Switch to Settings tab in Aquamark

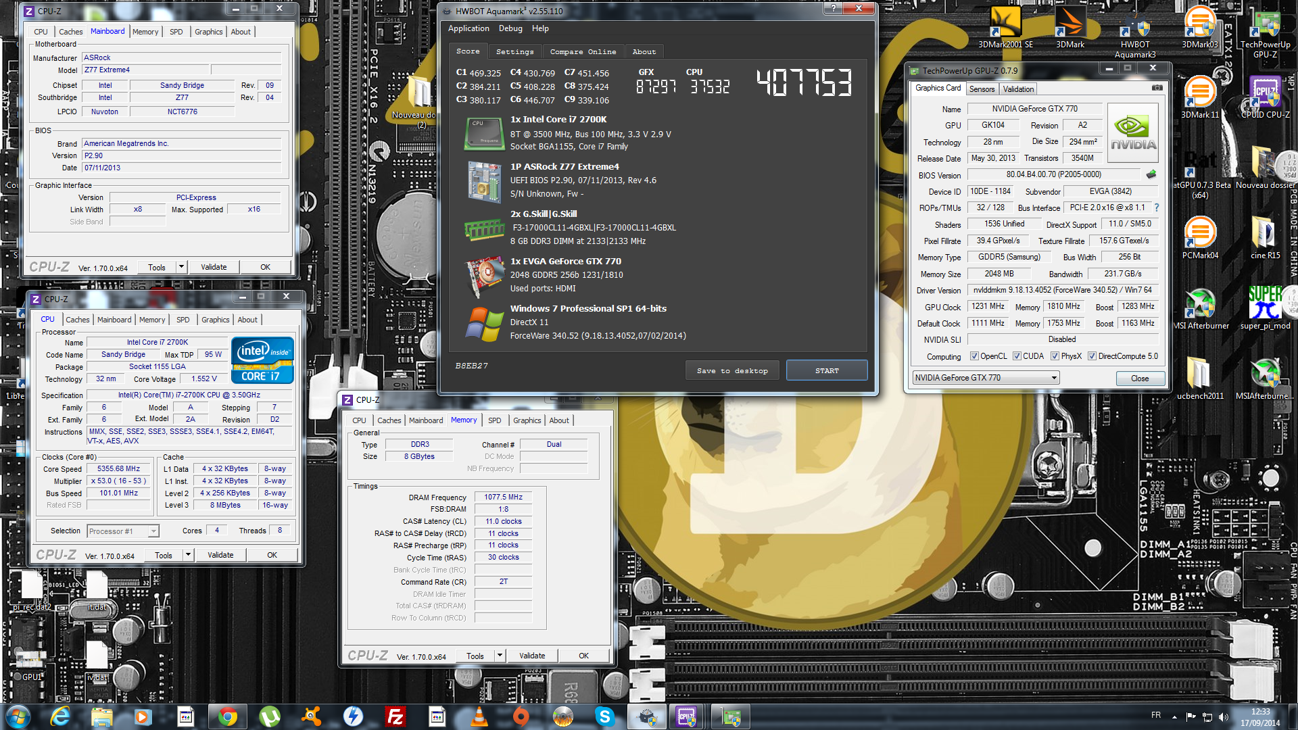(514, 51)
